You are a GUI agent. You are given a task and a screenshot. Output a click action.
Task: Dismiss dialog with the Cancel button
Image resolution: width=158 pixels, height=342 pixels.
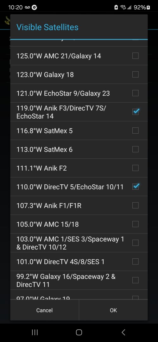pos(45,310)
